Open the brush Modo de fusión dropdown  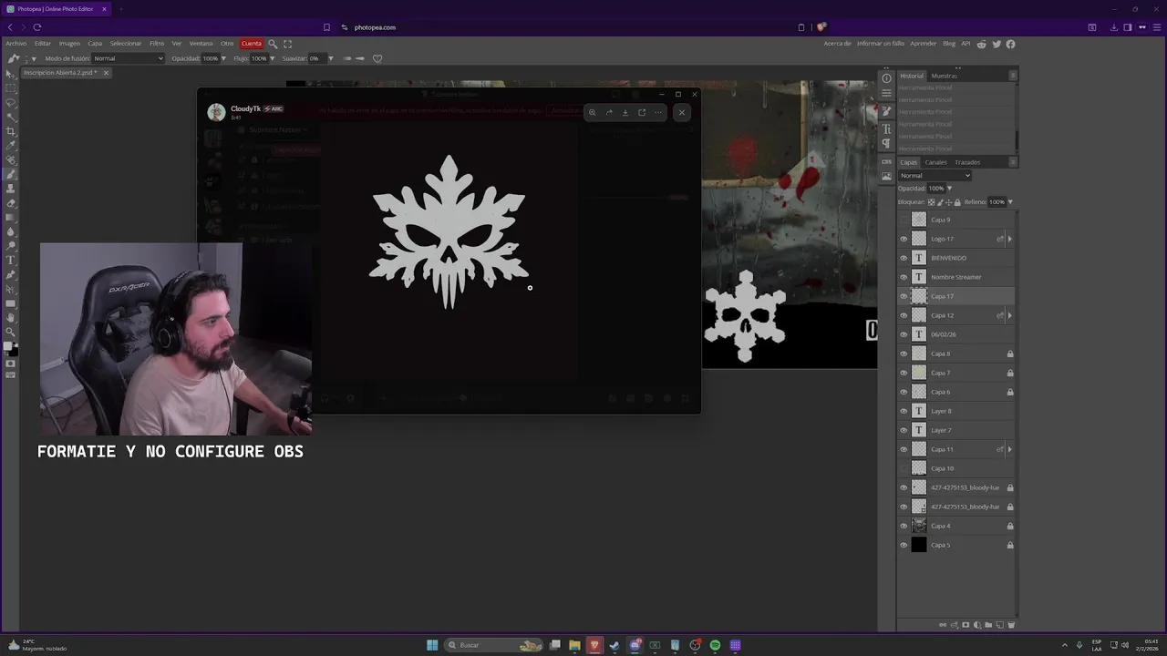click(128, 58)
